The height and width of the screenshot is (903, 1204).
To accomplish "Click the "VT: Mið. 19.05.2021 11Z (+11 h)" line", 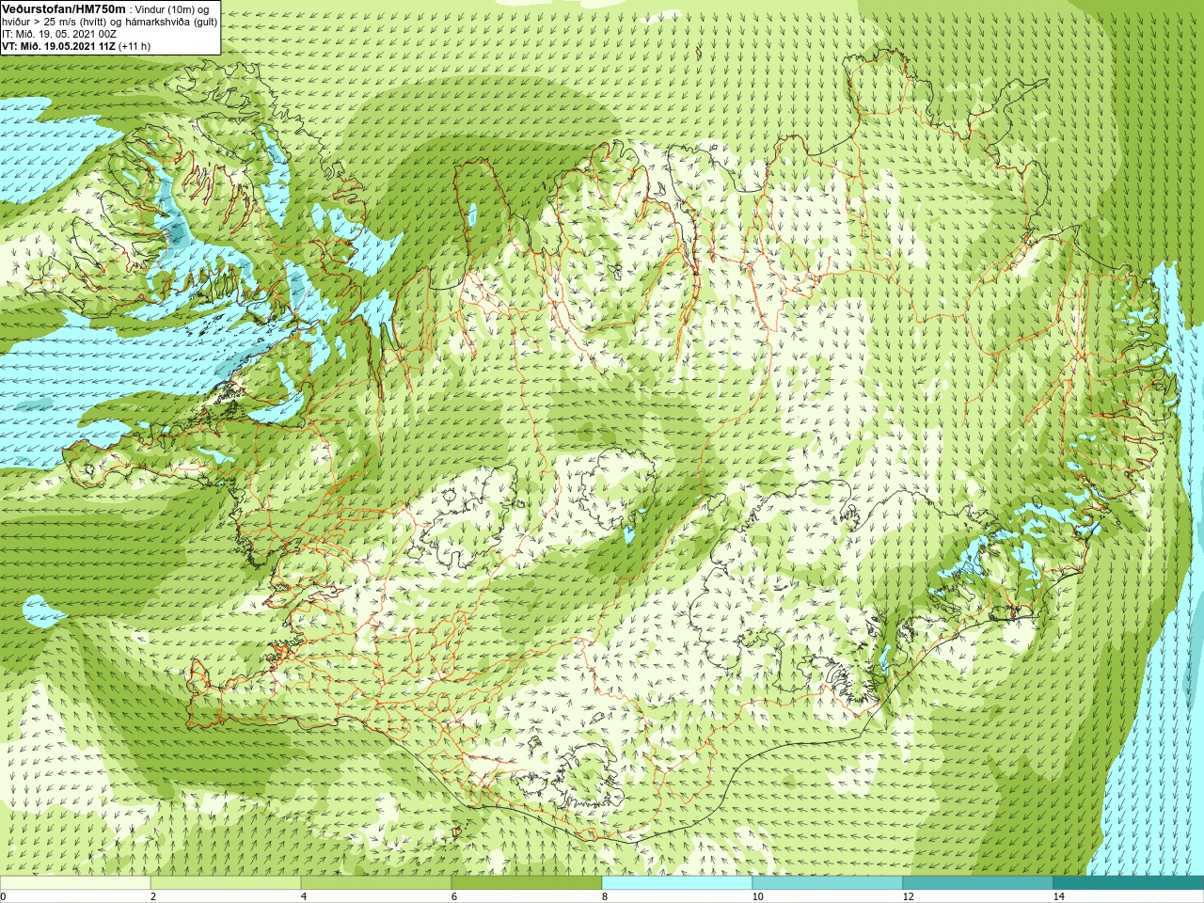I will [x=76, y=46].
